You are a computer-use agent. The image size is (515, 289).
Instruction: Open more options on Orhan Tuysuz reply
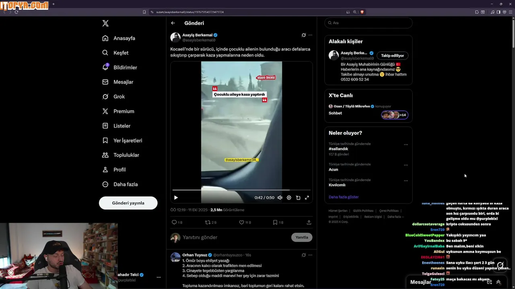tap(310, 255)
